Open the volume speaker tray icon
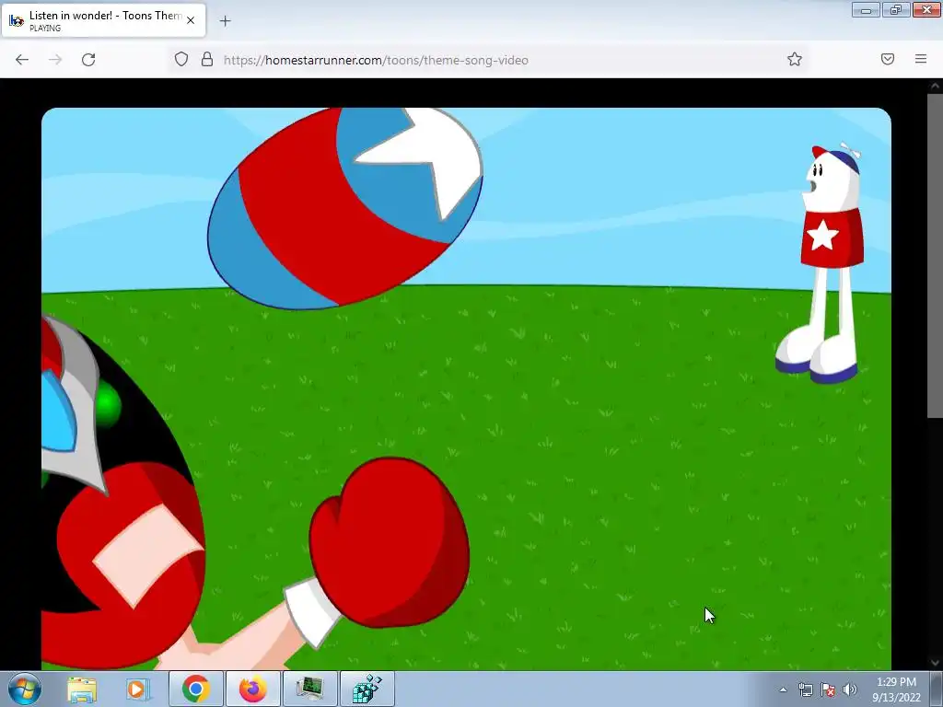 pyautogui.click(x=850, y=690)
